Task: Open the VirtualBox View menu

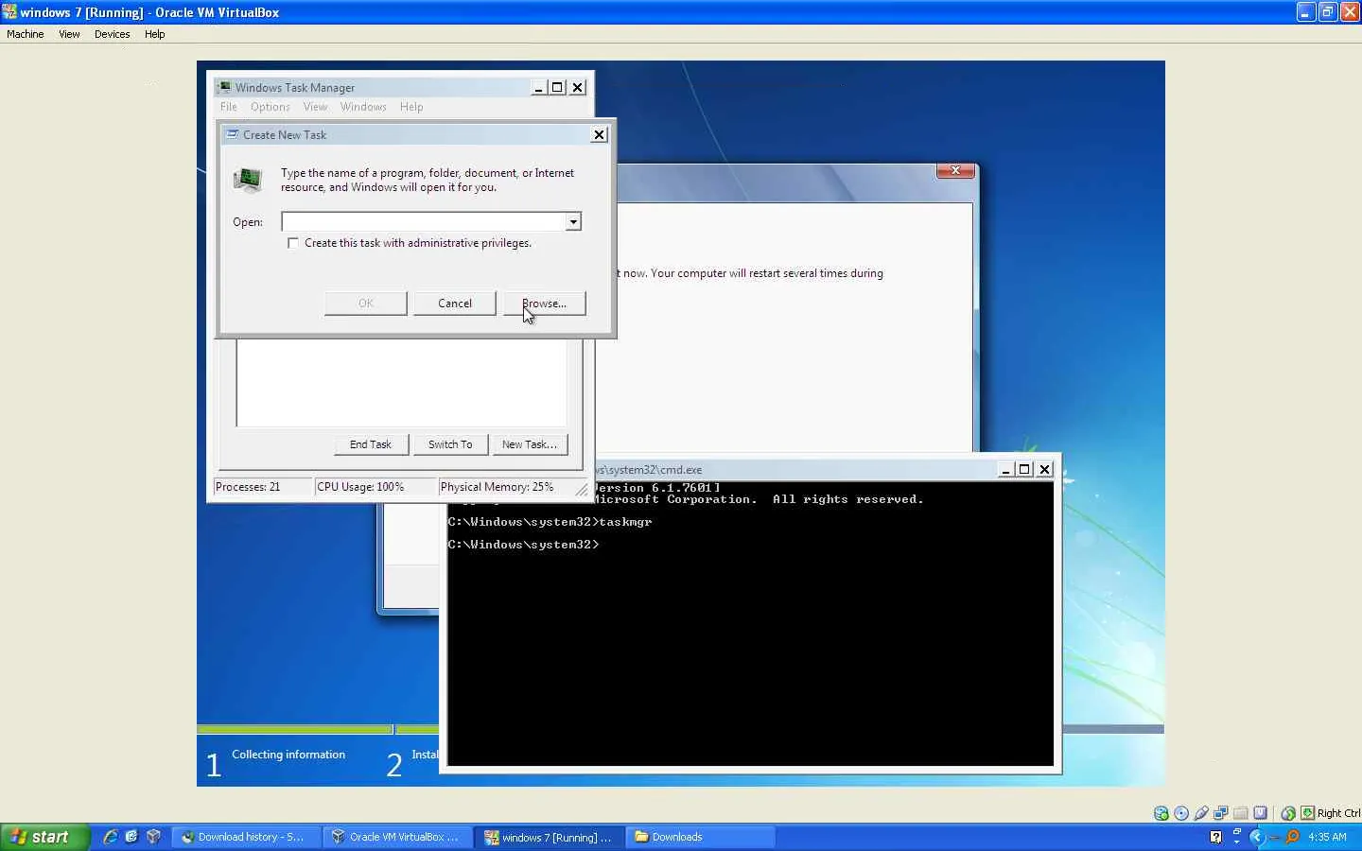Action: click(69, 34)
